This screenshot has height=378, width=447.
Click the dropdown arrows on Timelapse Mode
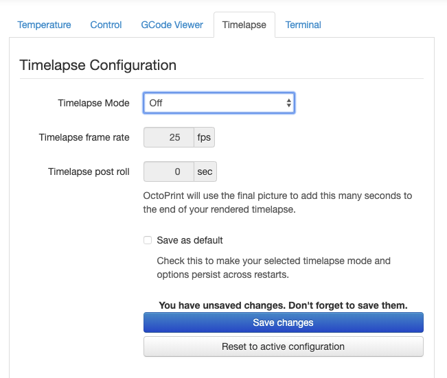pos(289,103)
